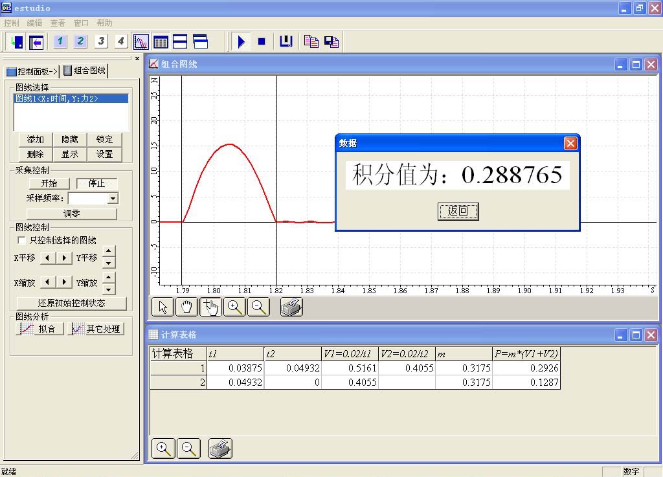Screen dimensions: 663x477
Task: Open the 采样频率 dropdown arrow
Action: 113,199
